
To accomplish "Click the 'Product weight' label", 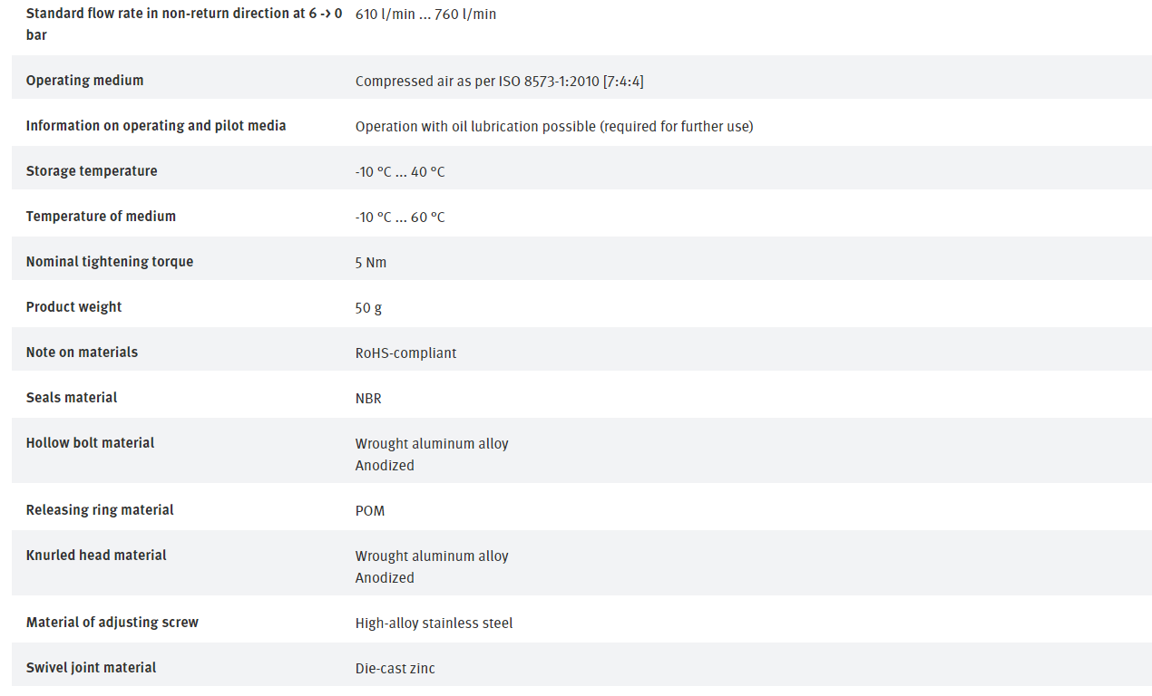I will point(73,307).
